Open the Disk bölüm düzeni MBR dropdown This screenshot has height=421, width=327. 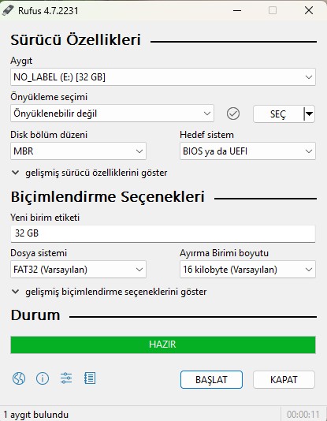[x=78, y=151]
